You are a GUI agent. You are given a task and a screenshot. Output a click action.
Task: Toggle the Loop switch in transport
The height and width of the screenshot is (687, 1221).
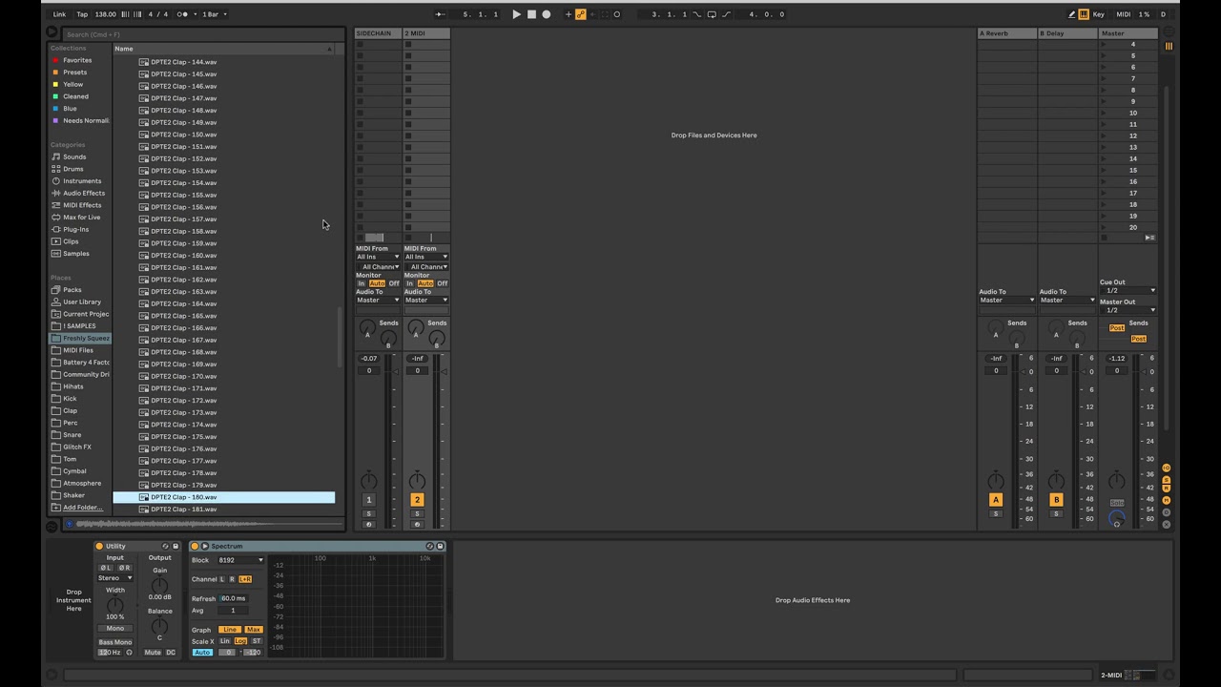pos(711,14)
